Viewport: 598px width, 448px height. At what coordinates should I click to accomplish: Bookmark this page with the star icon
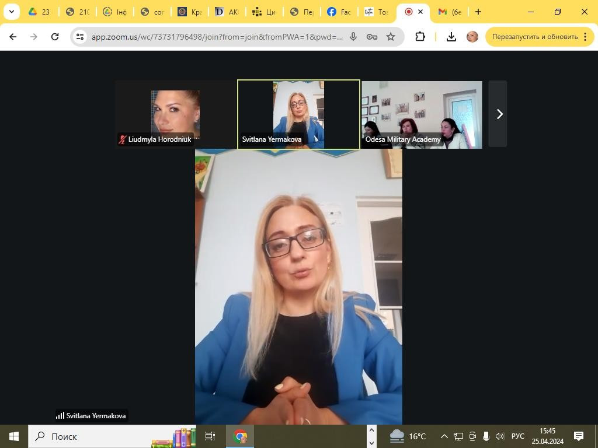391,37
